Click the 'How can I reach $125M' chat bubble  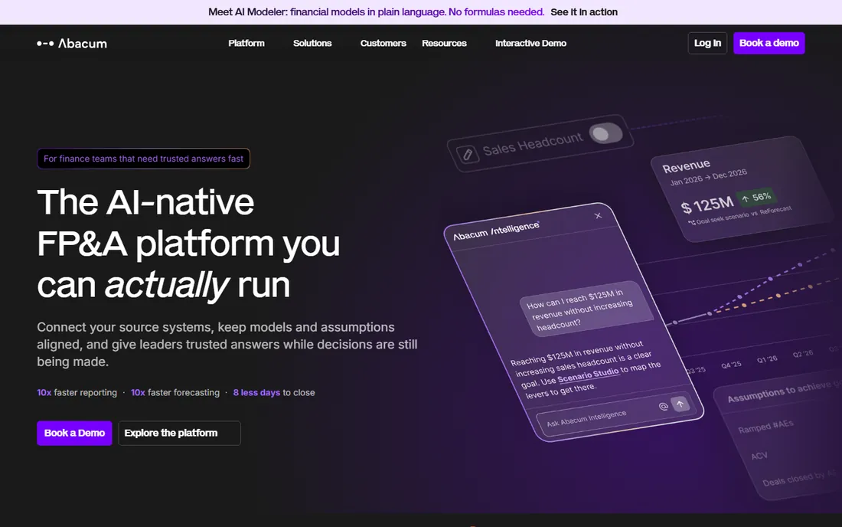pyautogui.click(x=586, y=309)
